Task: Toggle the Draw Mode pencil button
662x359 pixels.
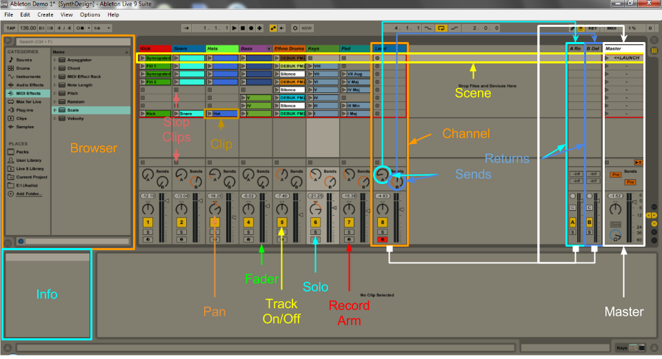Action: (x=572, y=28)
